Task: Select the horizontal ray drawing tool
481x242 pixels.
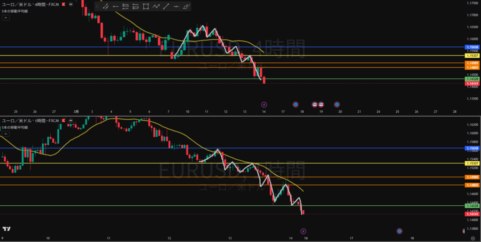Action: tap(115, 7)
